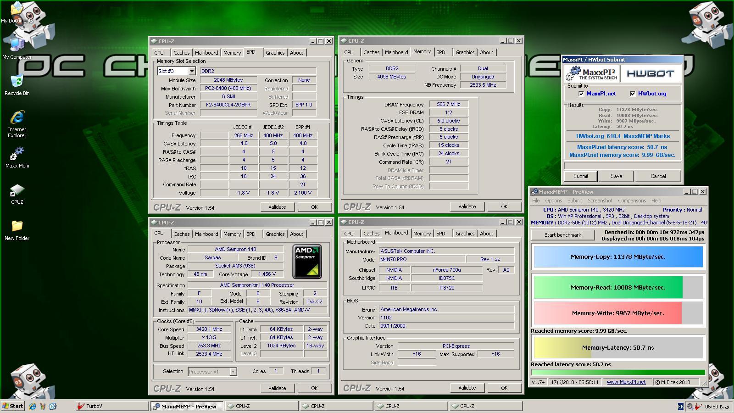The height and width of the screenshot is (413, 734).
Task: Open the Options menu in MaxxMEM²
Action: pos(553,201)
